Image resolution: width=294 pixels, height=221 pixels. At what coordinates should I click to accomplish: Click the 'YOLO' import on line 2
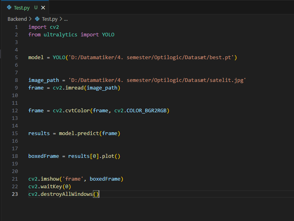pos(108,35)
